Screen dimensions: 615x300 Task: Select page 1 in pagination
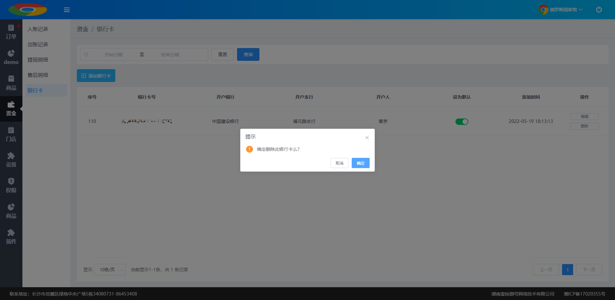coord(568,270)
